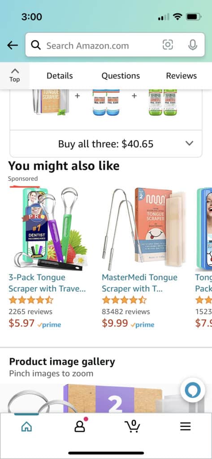Tap the back arrow icon
The width and height of the screenshot is (212, 459).
click(x=13, y=45)
